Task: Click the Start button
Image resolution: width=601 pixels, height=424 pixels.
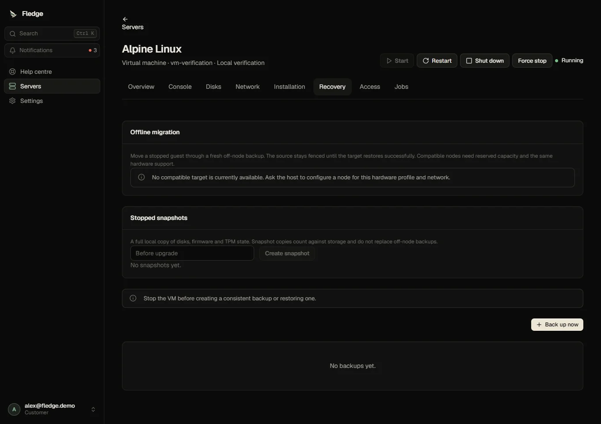Action: [397, 61]
